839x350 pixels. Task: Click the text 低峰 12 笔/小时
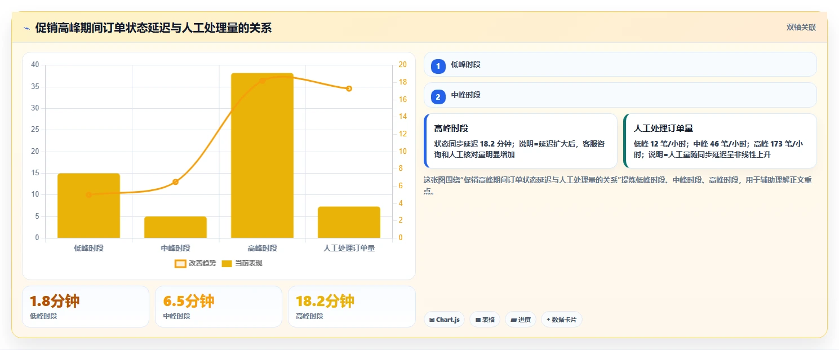click(662, 144)
